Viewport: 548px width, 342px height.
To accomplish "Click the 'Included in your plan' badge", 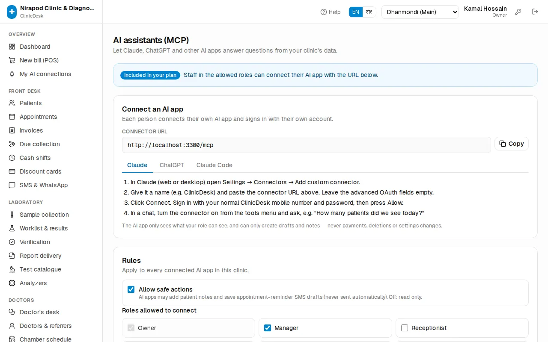I will [150, 75].
